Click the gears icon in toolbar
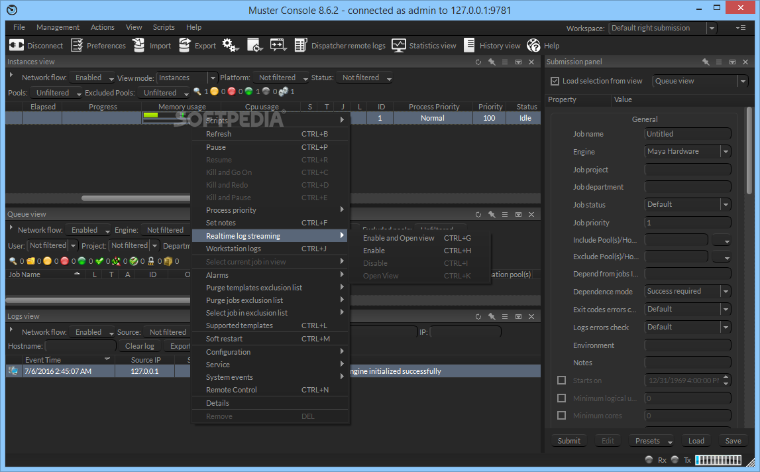Screen dimensions: 760x472 [x=230, y=45]
